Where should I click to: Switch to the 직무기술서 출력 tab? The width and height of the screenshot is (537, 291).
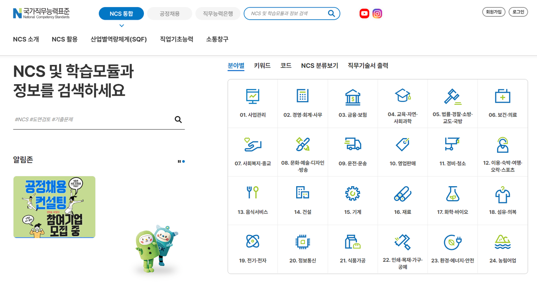pos(368,66)
